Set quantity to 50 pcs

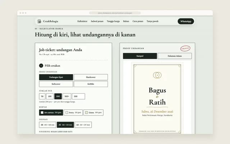point(42,96)
